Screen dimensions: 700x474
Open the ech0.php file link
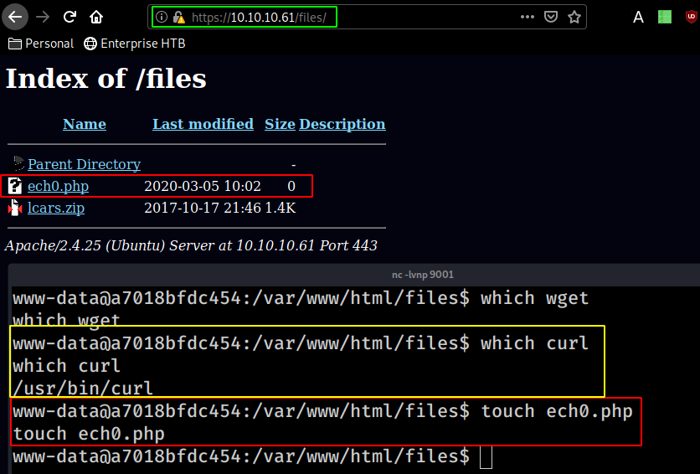click(58, 186)
